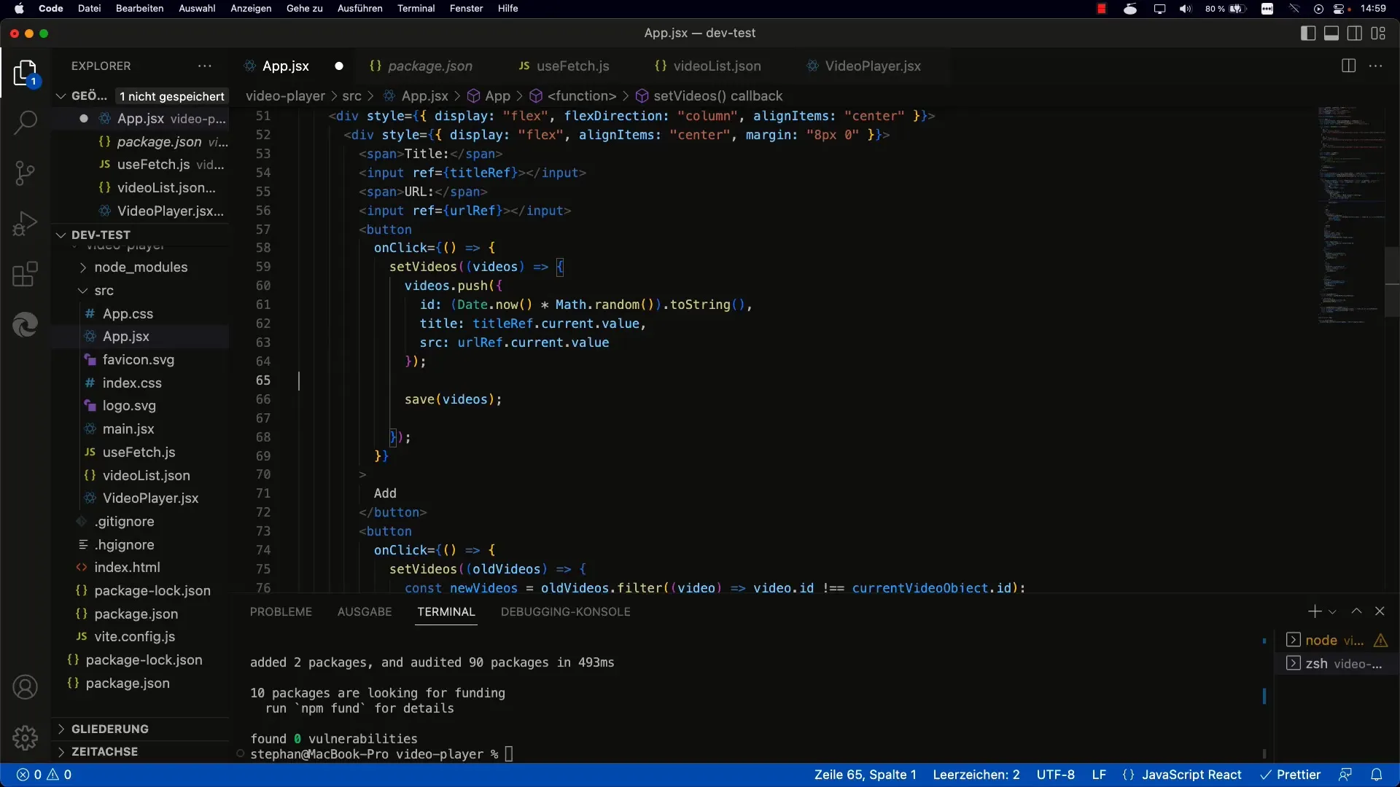Select the node terminal instance
Image resolution: width=1400 pixels, height=787 pixels.
[1337, 640]
